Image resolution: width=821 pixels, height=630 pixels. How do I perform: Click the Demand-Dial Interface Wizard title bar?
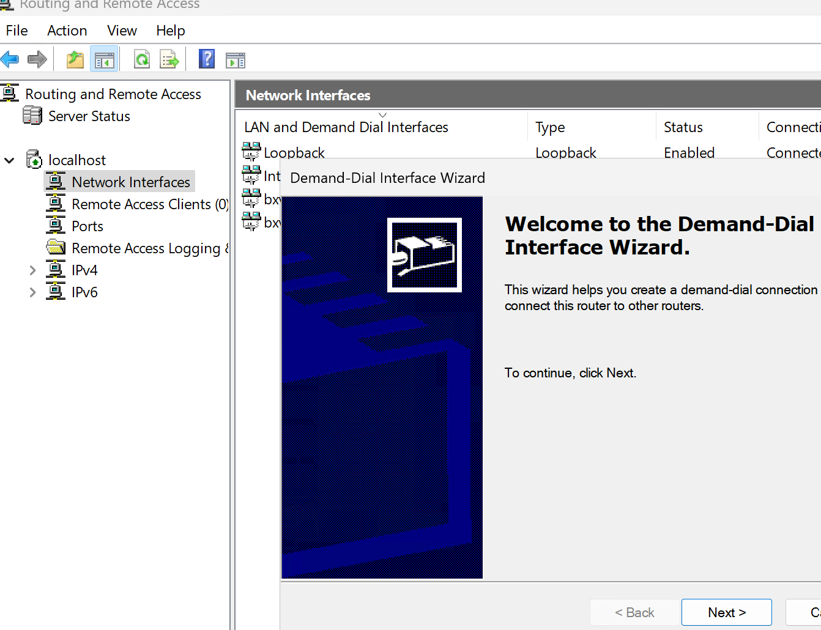551,177
